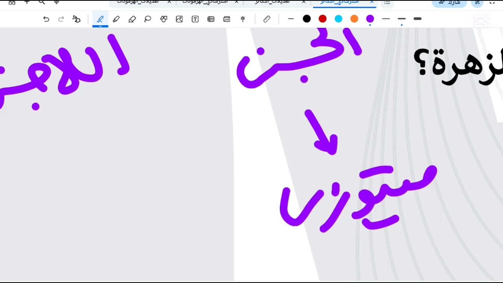
Task: Select the Lasso selection tool
Action: (148, 19)
